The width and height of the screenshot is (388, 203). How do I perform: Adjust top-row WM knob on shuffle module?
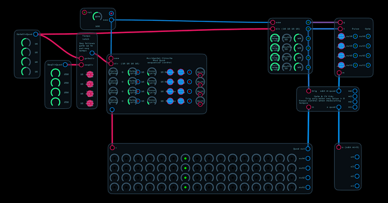point(299,39)
